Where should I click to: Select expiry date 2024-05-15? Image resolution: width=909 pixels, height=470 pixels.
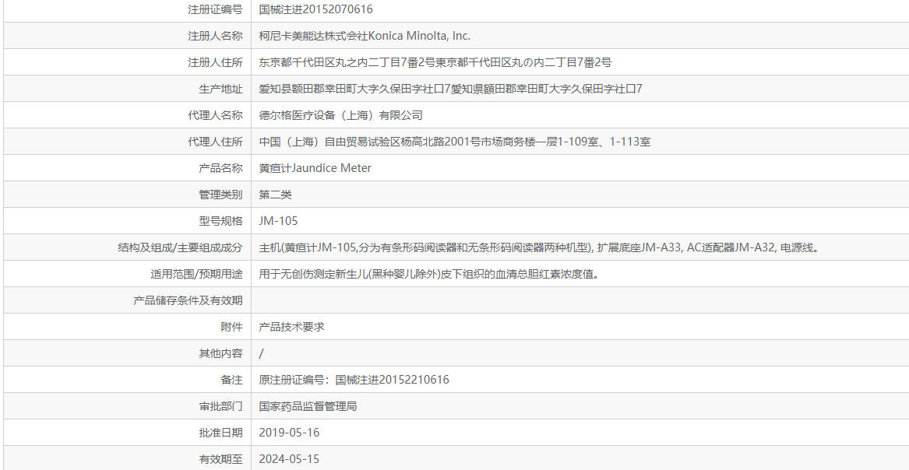289,460
